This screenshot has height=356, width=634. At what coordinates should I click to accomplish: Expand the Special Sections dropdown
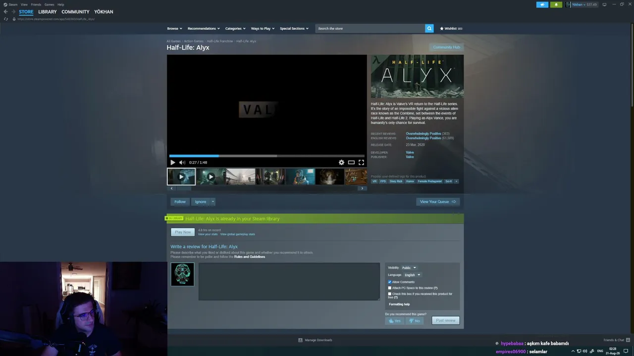pos(294,29)
